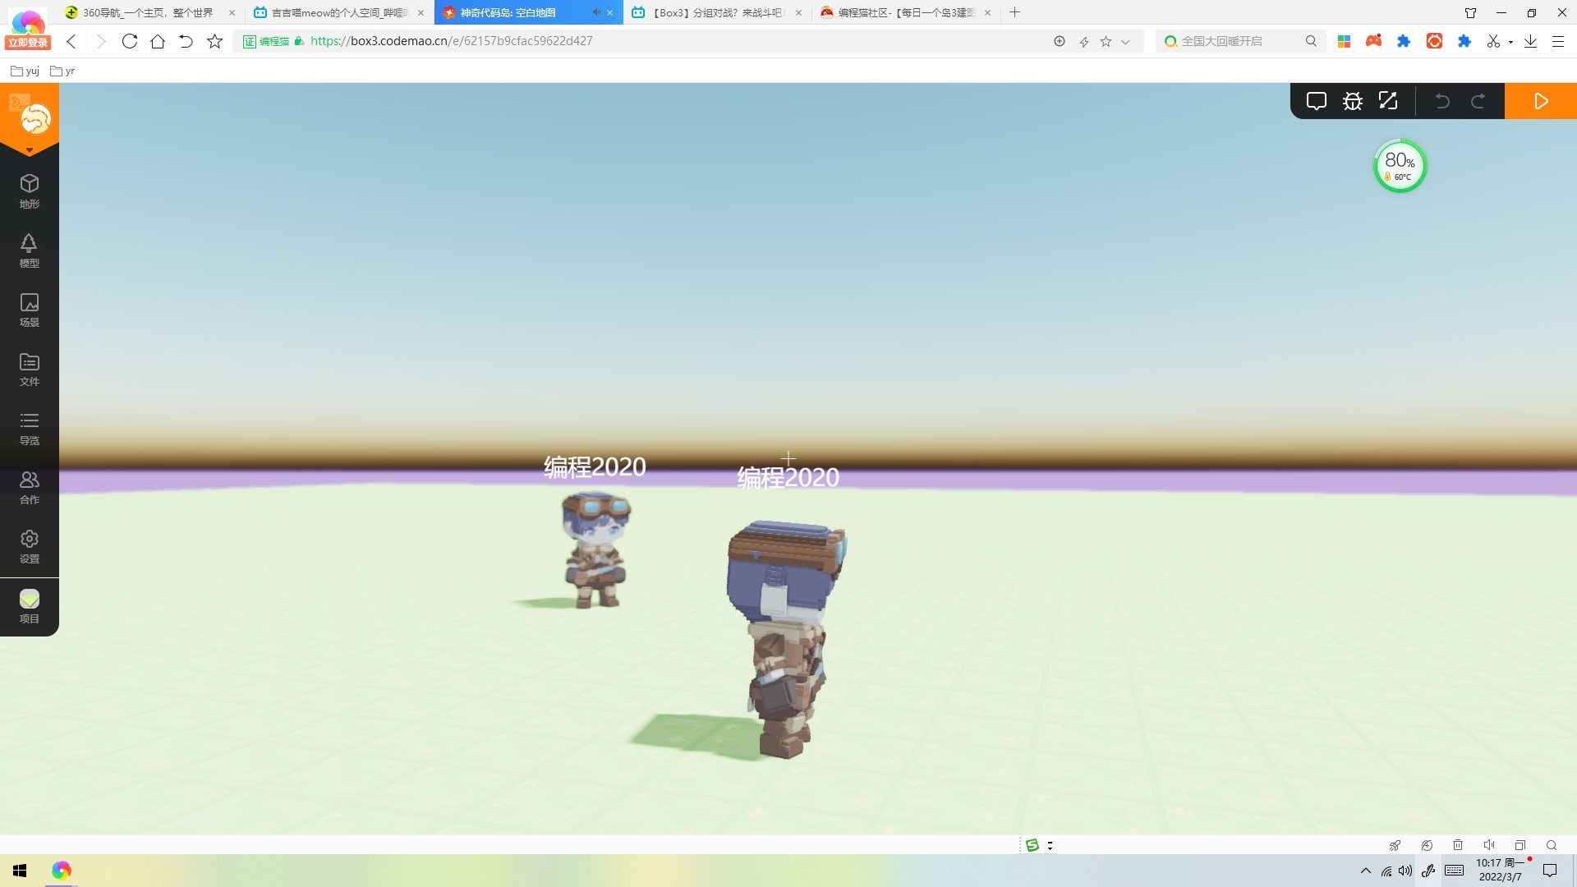
Task: Open the yuj bookmarks folder
Action: click(x=25, y=71)
